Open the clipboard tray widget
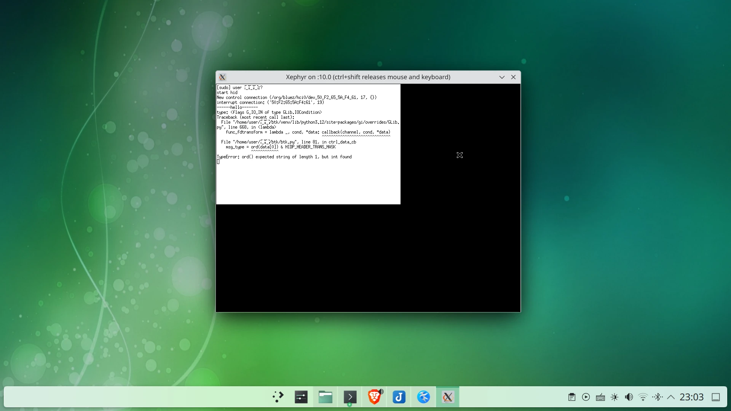This screenshot has width=731, height=411. [571, 397]
